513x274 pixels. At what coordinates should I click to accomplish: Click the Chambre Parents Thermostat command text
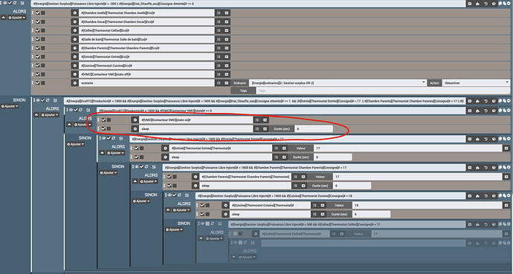pyautogui.click(x=245, y=177)
